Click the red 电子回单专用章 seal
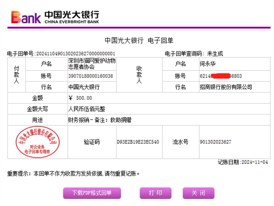 pos(38,142)
